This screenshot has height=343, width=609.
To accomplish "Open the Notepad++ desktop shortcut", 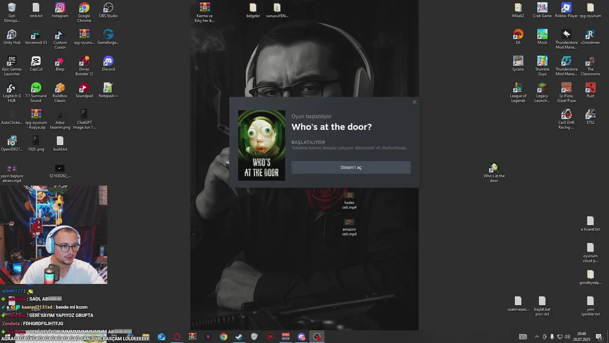I will pyautogui.click(x=108, y=91).
